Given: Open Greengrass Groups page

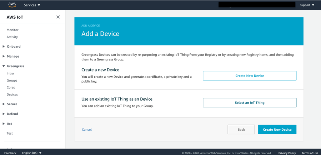Looking at the screenshot, I should coord(12,81).
